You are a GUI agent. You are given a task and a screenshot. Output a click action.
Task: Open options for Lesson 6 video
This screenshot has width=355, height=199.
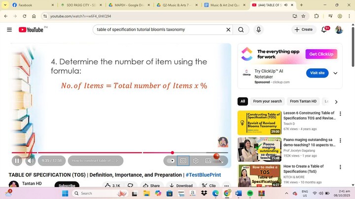[x=340, y=114]
